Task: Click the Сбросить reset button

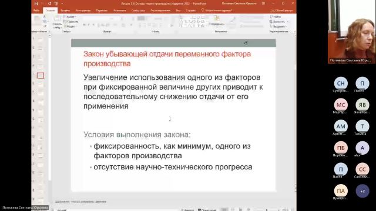Action: click(x=70, y=22)
